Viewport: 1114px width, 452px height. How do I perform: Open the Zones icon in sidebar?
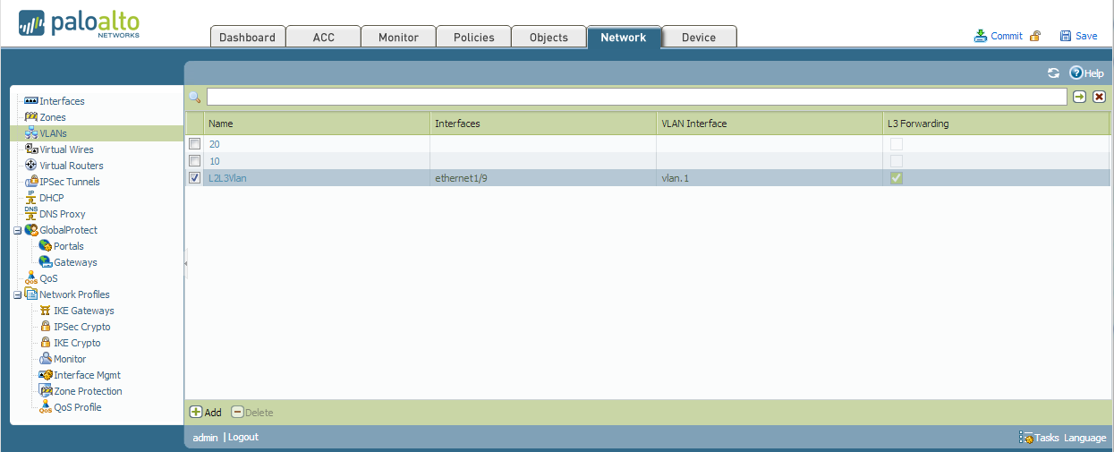click(x=31, y=117)
